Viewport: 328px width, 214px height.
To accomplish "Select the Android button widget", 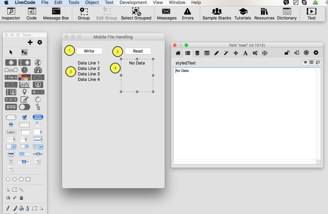I will coord(11,62).
